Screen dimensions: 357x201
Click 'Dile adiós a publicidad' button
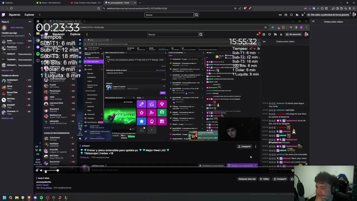coord(329,15)
